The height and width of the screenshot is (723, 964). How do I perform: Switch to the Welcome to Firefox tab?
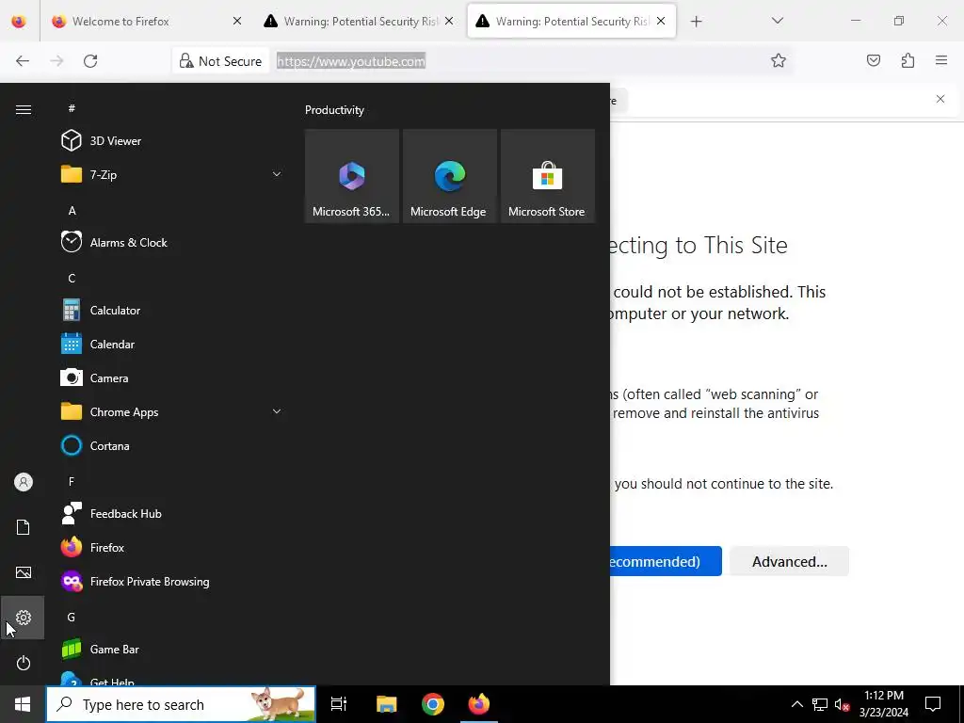coord(148,21)
